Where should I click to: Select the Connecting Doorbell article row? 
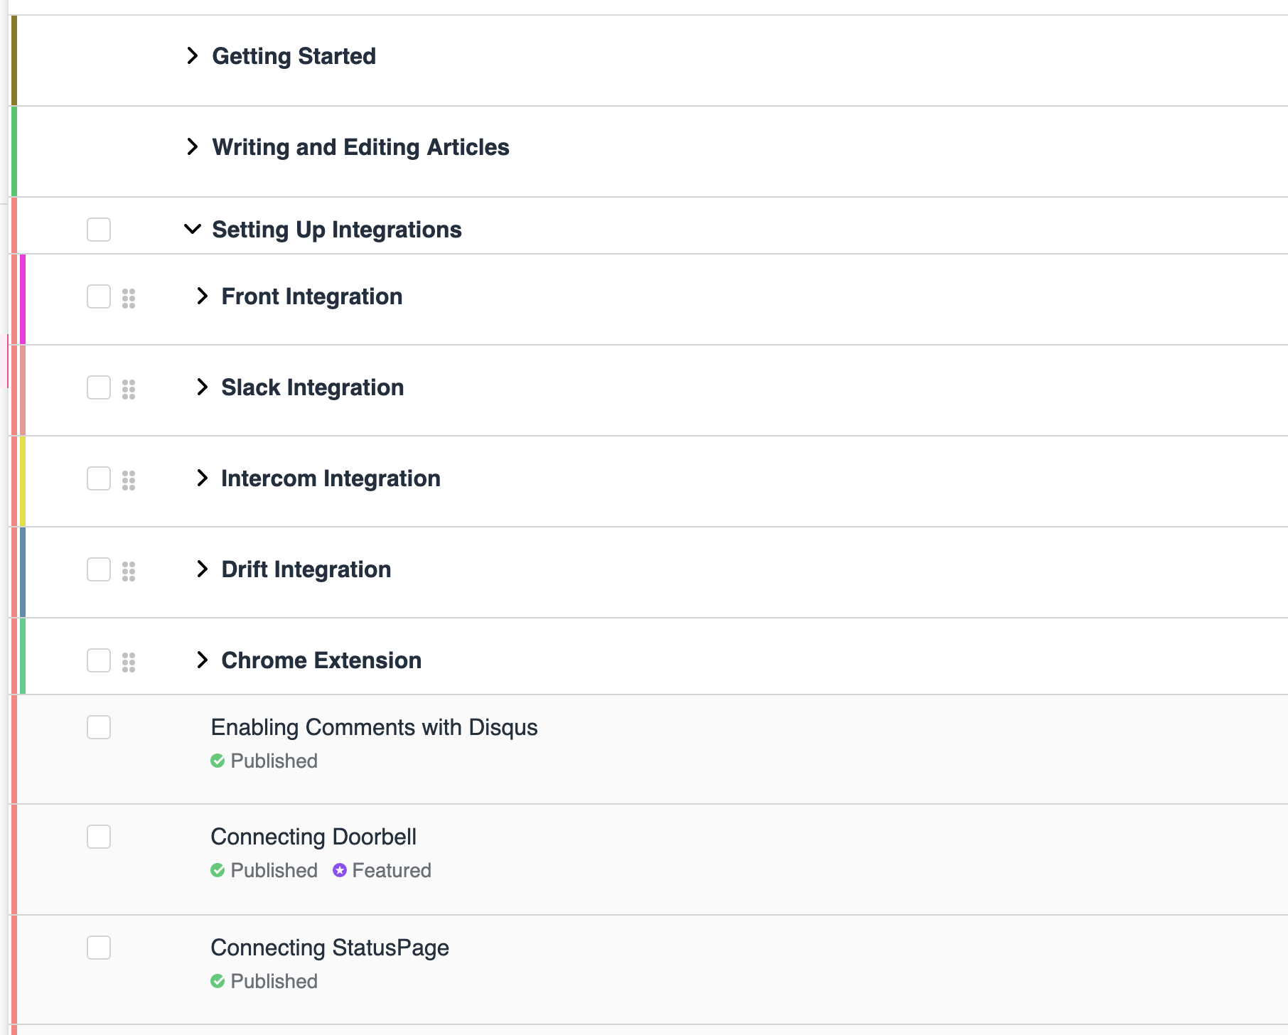tap(313, 837)
